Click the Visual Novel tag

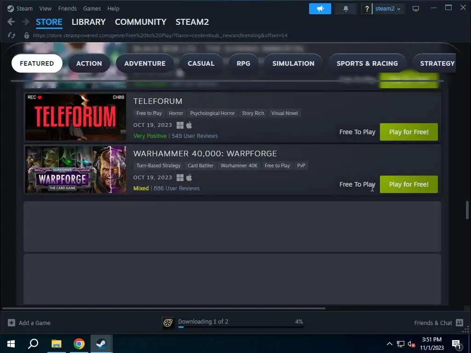tap(284, 113)
